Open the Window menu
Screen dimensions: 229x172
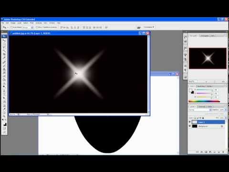pyautogui.click(x=52, y=23)
